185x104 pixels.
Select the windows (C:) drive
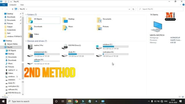[112, 47]
